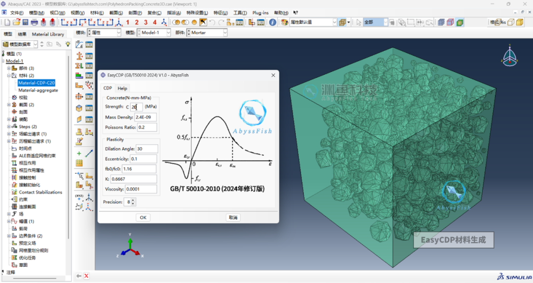The height and width of the screenshot is (283, 533).
Task: Click the K input field
Action: 134,179
